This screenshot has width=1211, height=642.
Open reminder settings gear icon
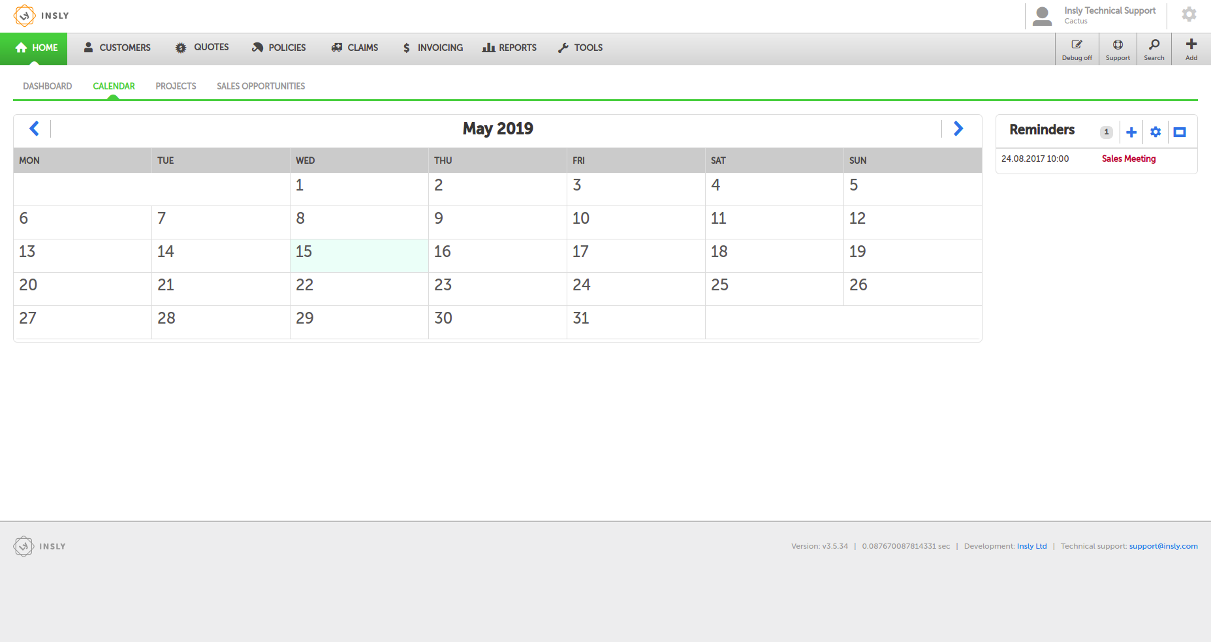point(1156,132)
